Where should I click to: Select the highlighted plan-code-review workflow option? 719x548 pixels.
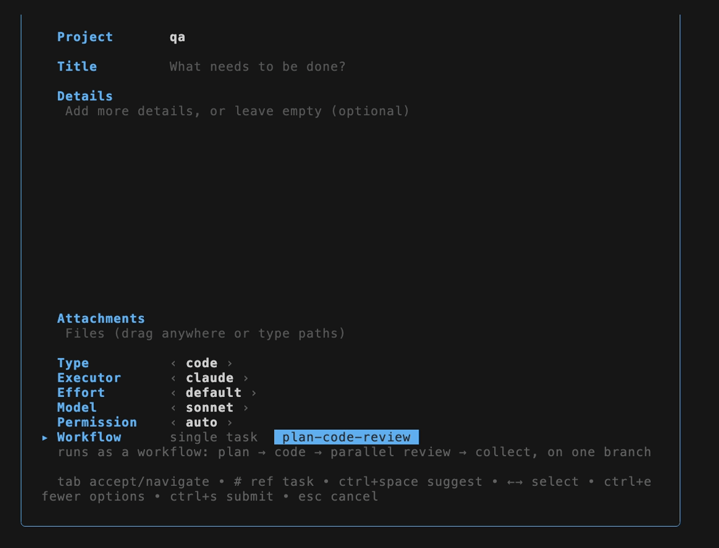pyautogui.click(x=346, y=437)
